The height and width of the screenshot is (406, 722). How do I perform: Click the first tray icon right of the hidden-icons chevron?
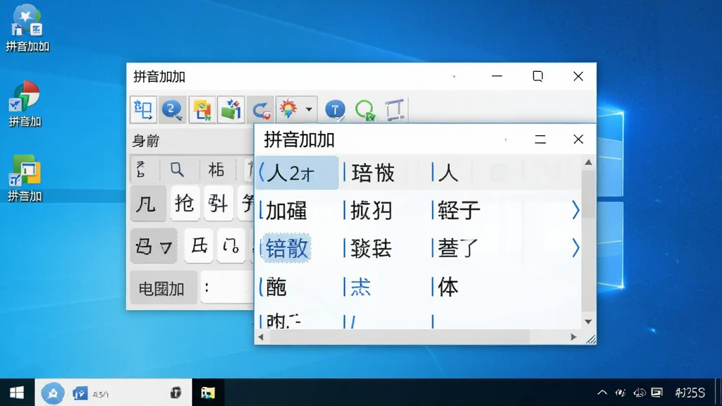620,393
